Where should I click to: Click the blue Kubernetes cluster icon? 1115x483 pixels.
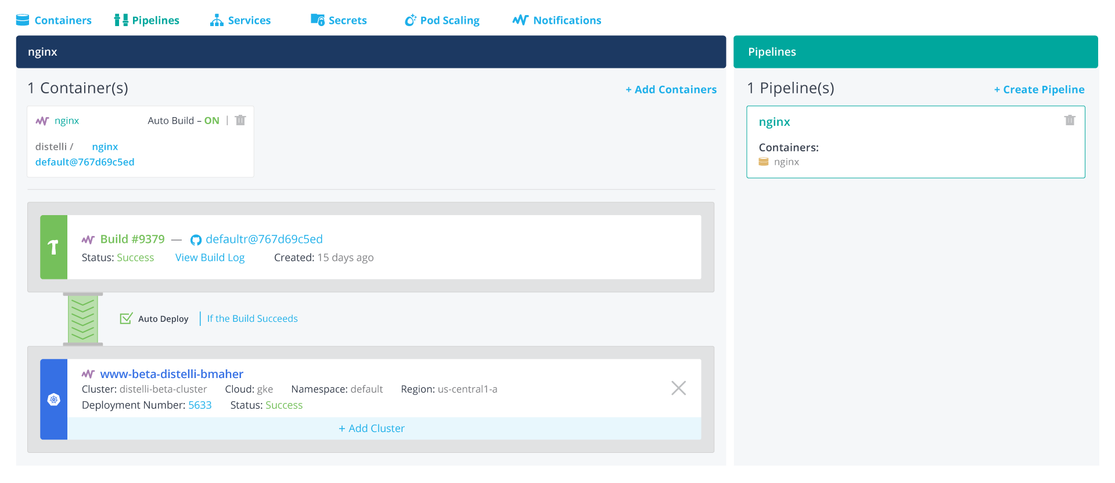[x=53, y=400]
